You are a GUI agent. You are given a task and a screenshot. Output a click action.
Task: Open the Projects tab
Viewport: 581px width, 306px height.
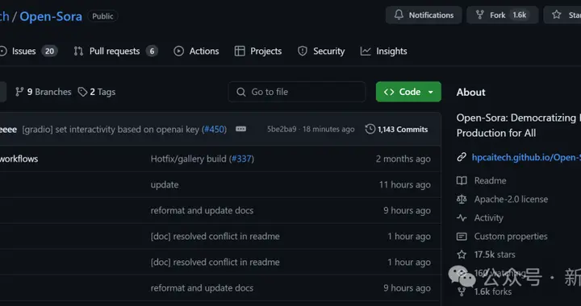tap(258, 51)
